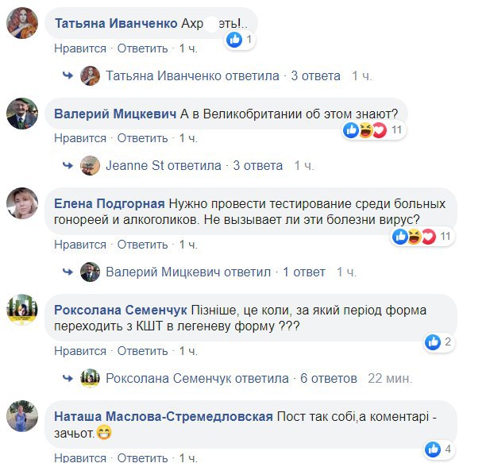The image size is (490, 463).
Task: Open Валерий Мицкевич profile name link
Action: pyautogui.click(x=115, y=114)
